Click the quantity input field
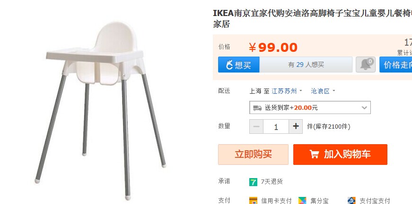 (276, 126)
